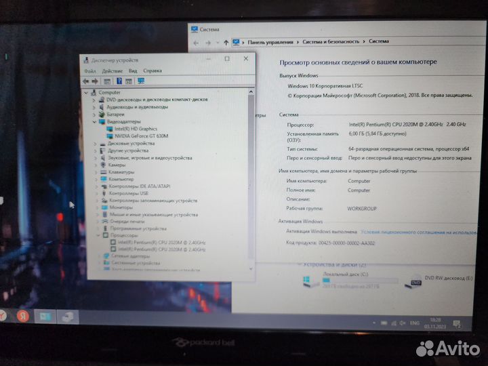Open Yandex browser from taskbar
The height and width of the screenshot is (366, 488).
point(23,316)
